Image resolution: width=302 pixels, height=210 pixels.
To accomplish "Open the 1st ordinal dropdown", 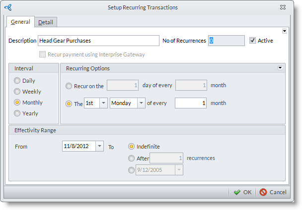I will coord(103,103).
